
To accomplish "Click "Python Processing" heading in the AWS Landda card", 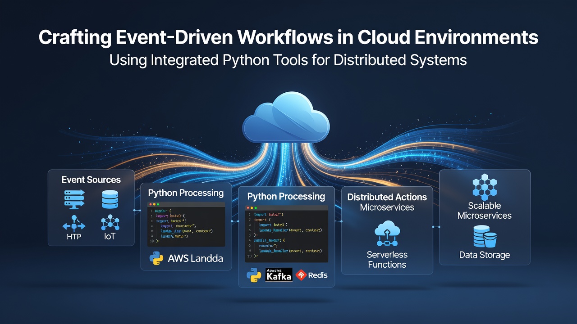I will 186,193.
